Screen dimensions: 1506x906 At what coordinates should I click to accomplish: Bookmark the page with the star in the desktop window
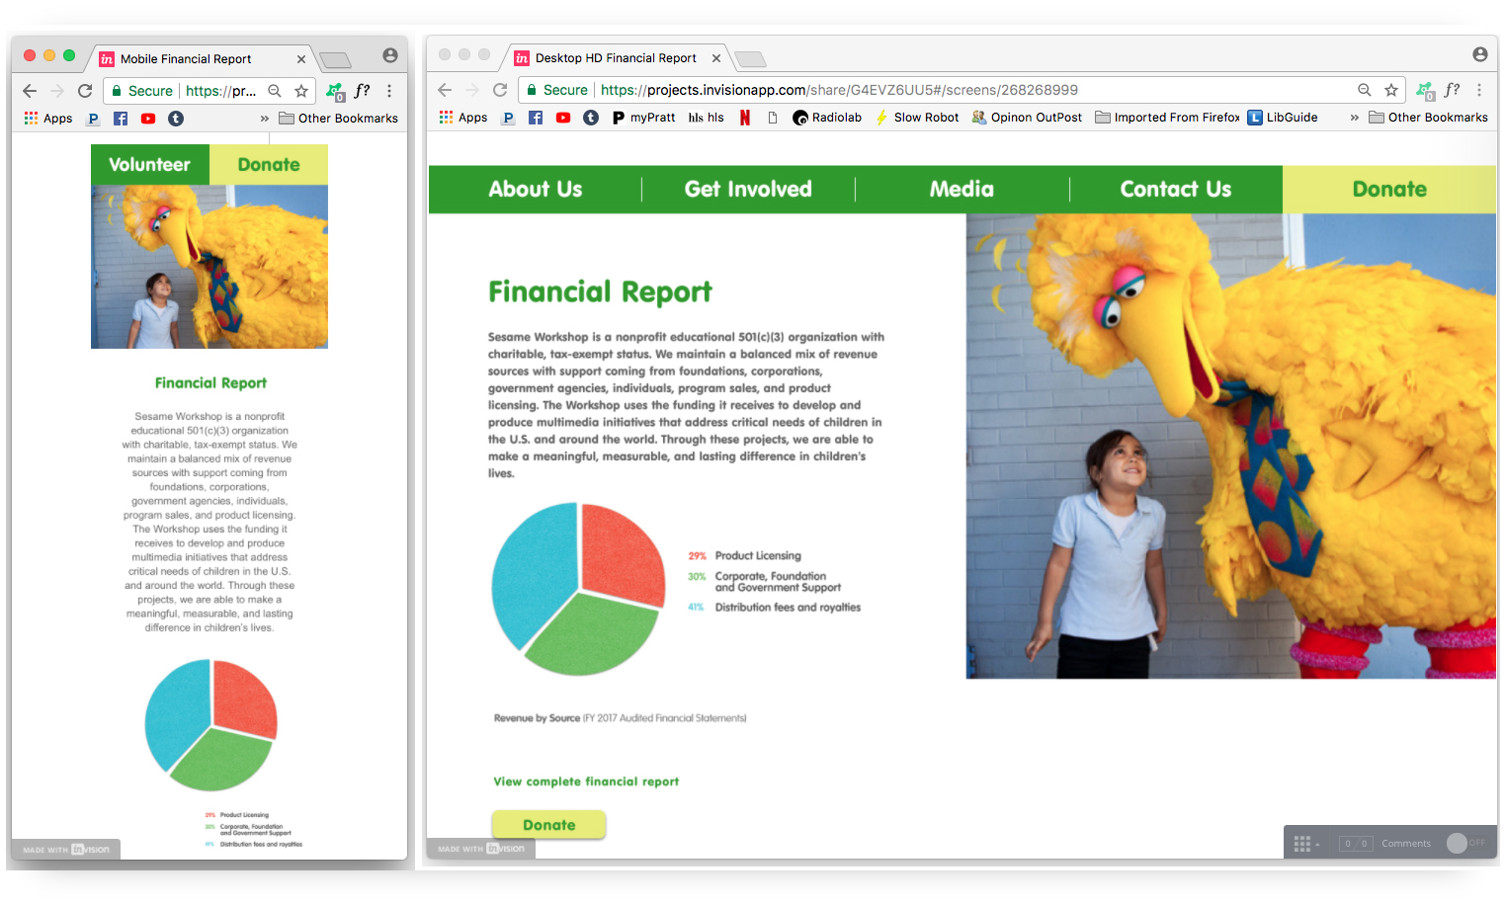(x=1391, y=90)
